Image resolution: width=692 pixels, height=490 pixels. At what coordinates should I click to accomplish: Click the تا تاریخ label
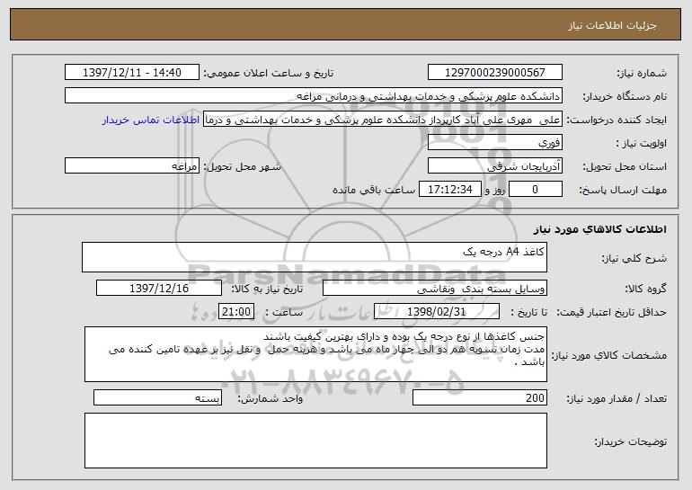[528, 312]
